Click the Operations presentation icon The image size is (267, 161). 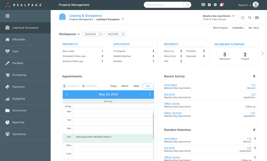point(7,134)
